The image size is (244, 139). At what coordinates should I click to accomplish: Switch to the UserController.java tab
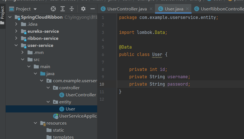point(127,9)
